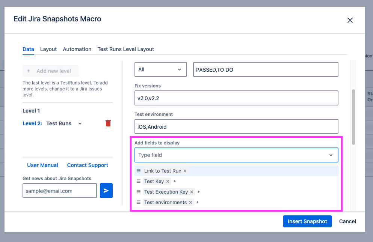Click the Test Execution Key field tag
The image size is (373, 242).
coord(166,192)
